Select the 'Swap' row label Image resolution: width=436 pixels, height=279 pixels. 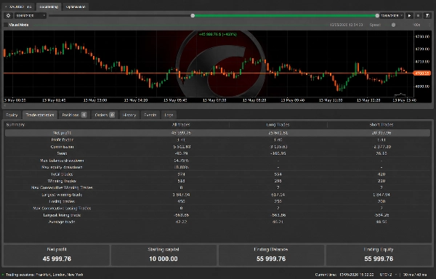click(x=62, y=153)
